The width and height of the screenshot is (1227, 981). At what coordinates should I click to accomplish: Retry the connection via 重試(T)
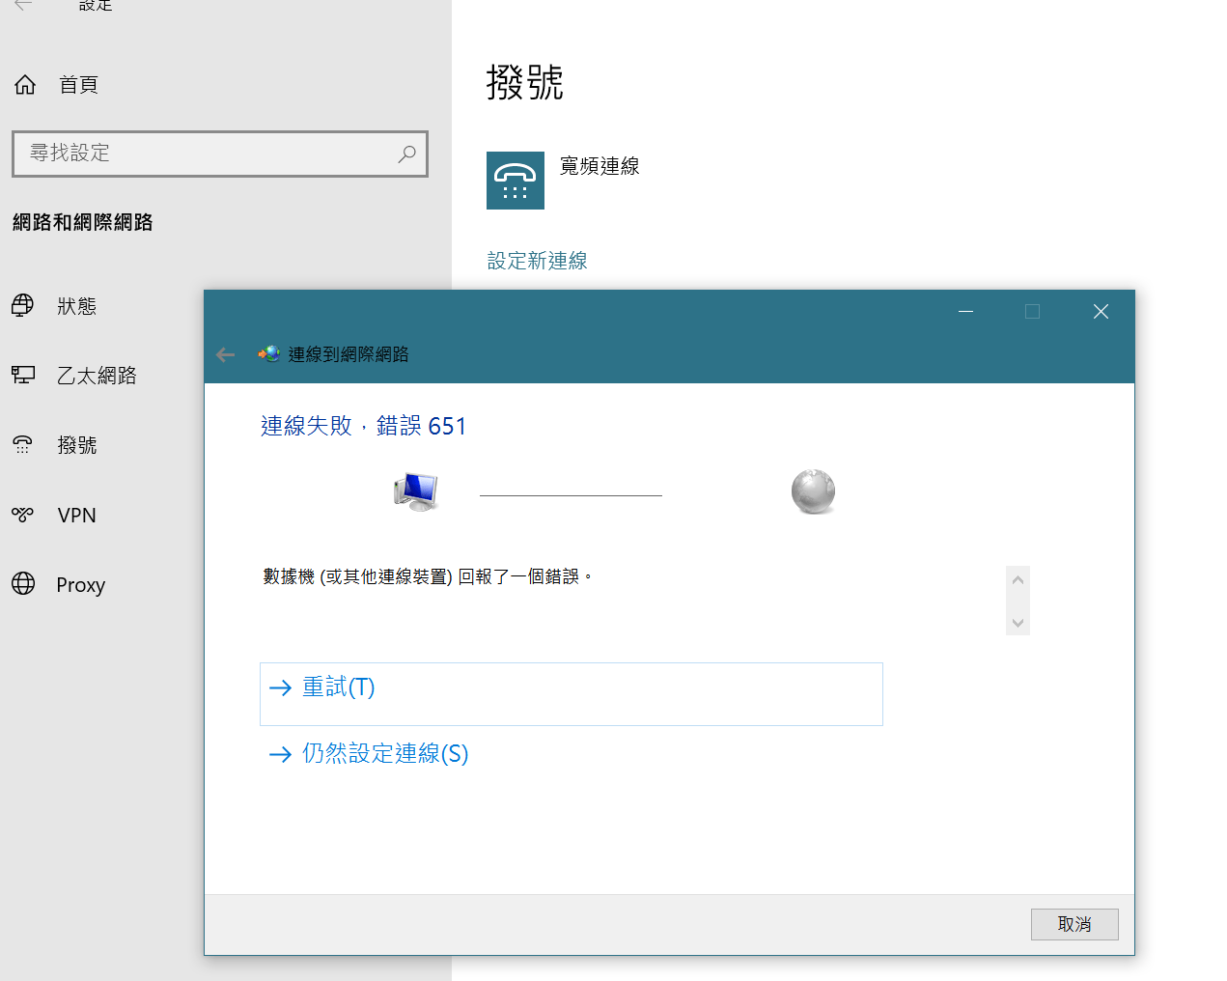pos(337,687)
